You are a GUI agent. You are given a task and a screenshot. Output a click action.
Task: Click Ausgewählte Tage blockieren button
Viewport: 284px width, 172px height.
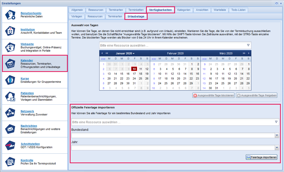tap(214, 95)
